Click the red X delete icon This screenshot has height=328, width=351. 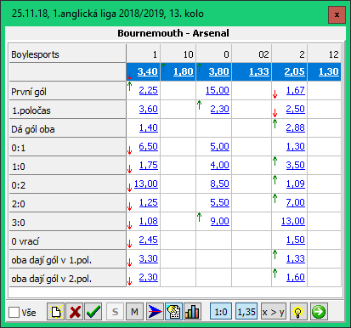tap(75, 312)
